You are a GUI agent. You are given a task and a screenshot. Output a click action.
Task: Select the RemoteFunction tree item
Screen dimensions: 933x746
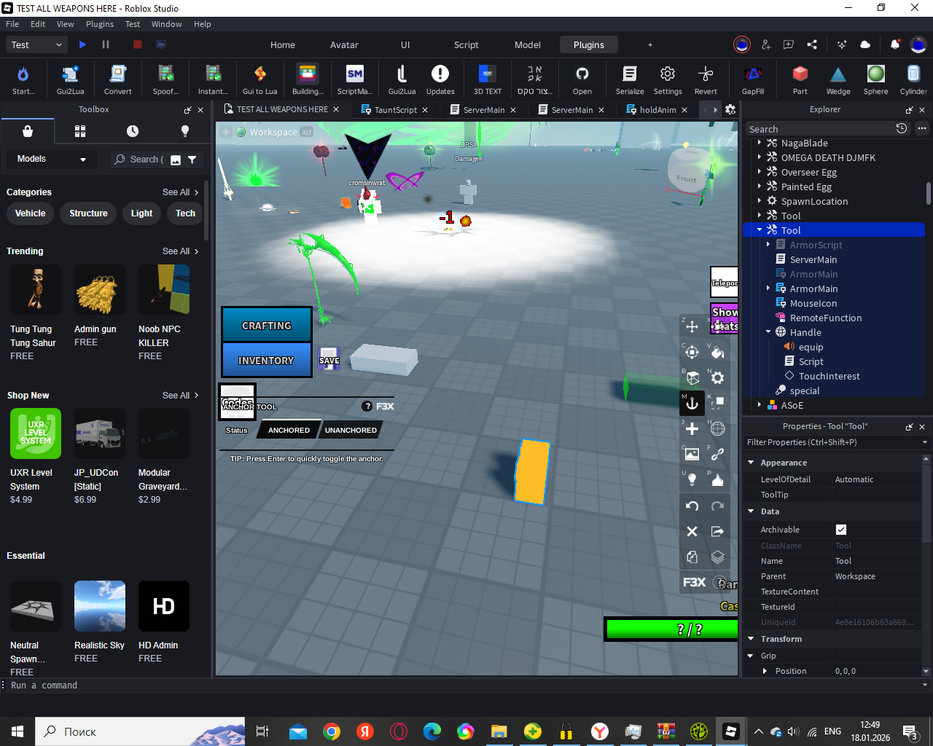click(x=825, y=318)
